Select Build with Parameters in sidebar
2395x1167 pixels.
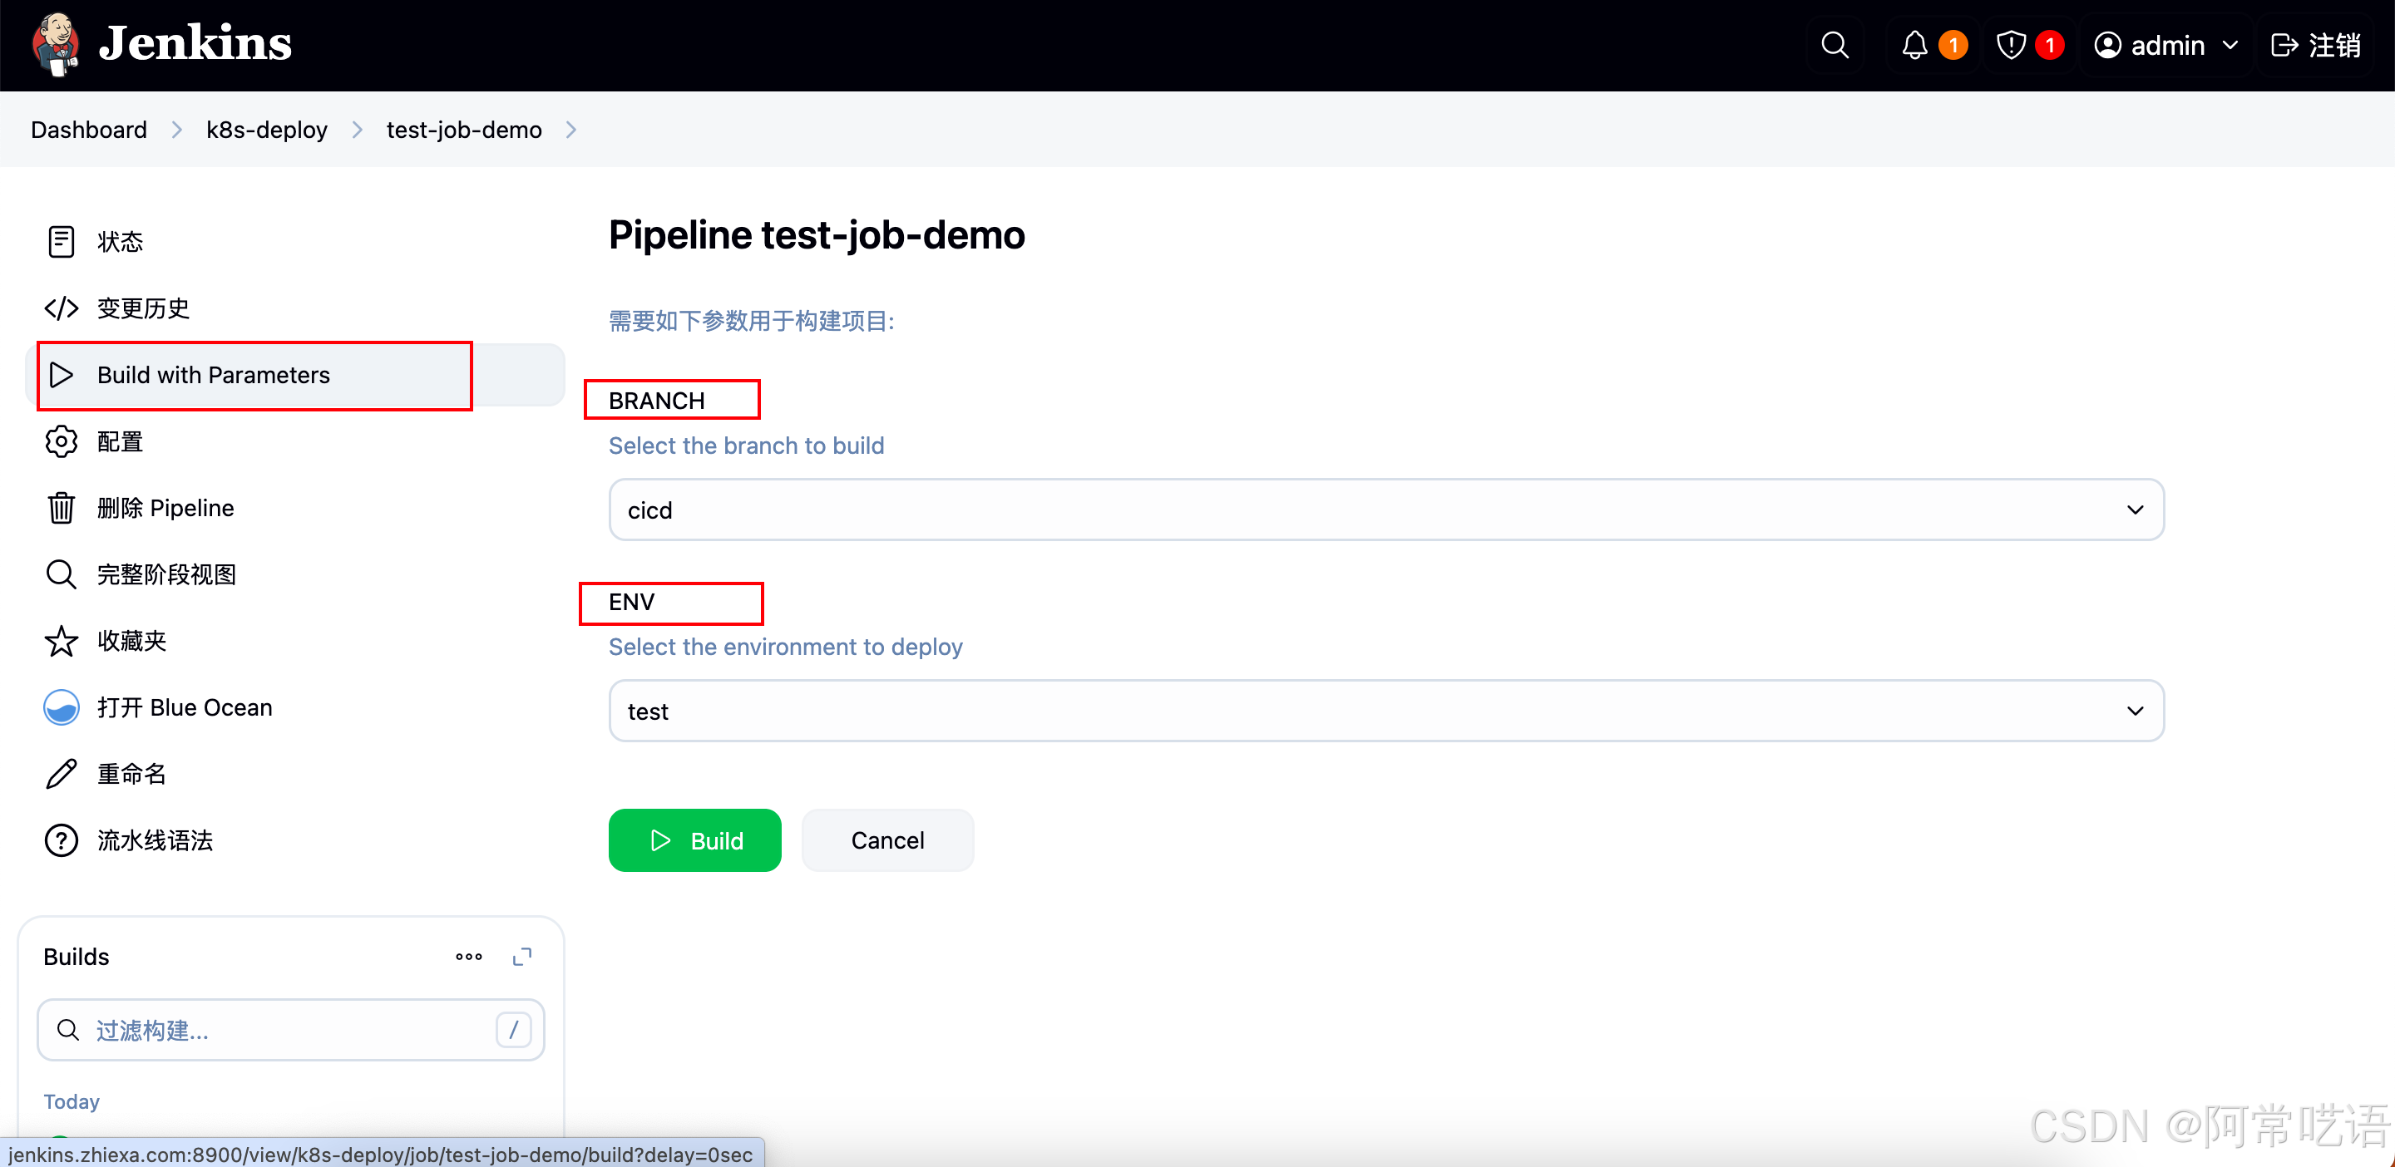pos(213,374)
